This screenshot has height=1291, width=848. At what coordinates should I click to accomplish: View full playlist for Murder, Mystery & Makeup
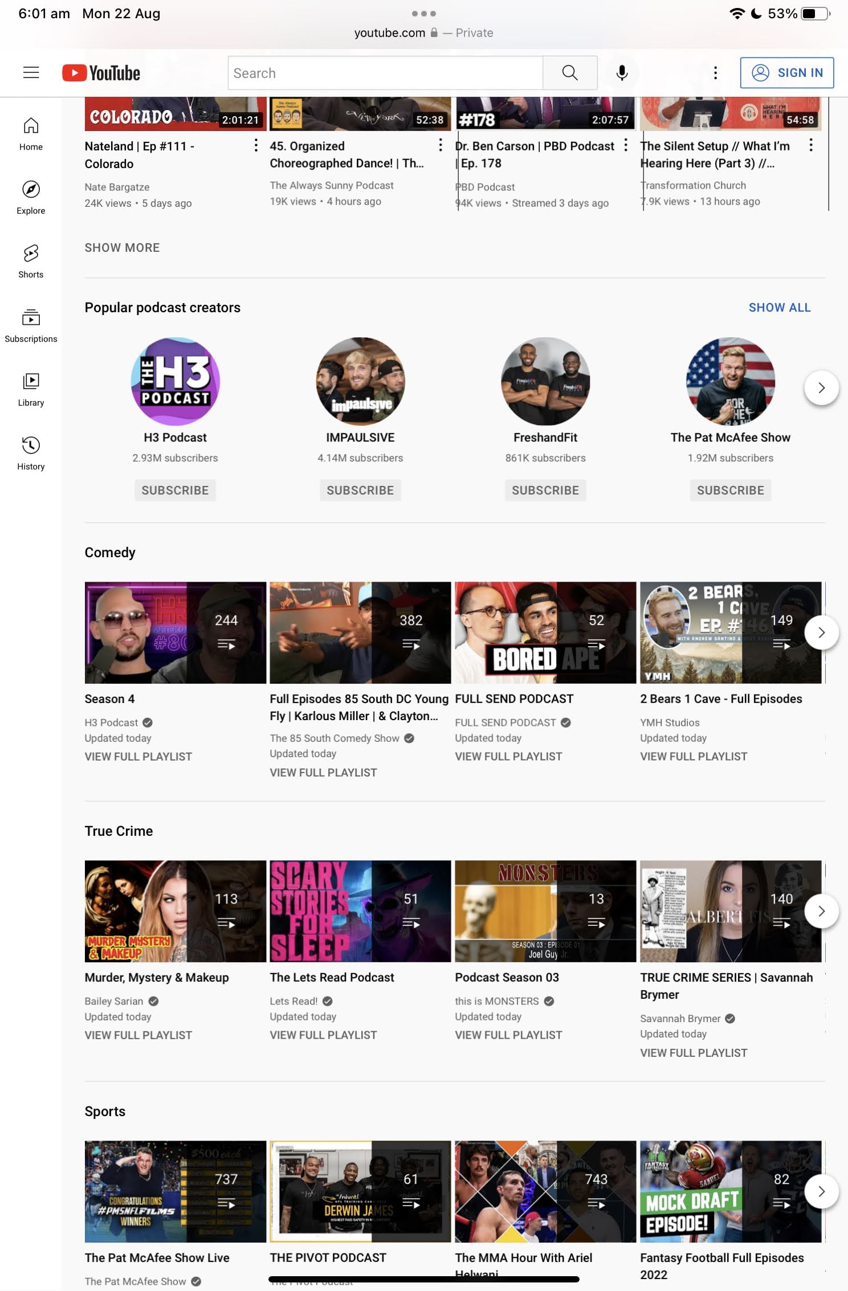[138, 1035]
